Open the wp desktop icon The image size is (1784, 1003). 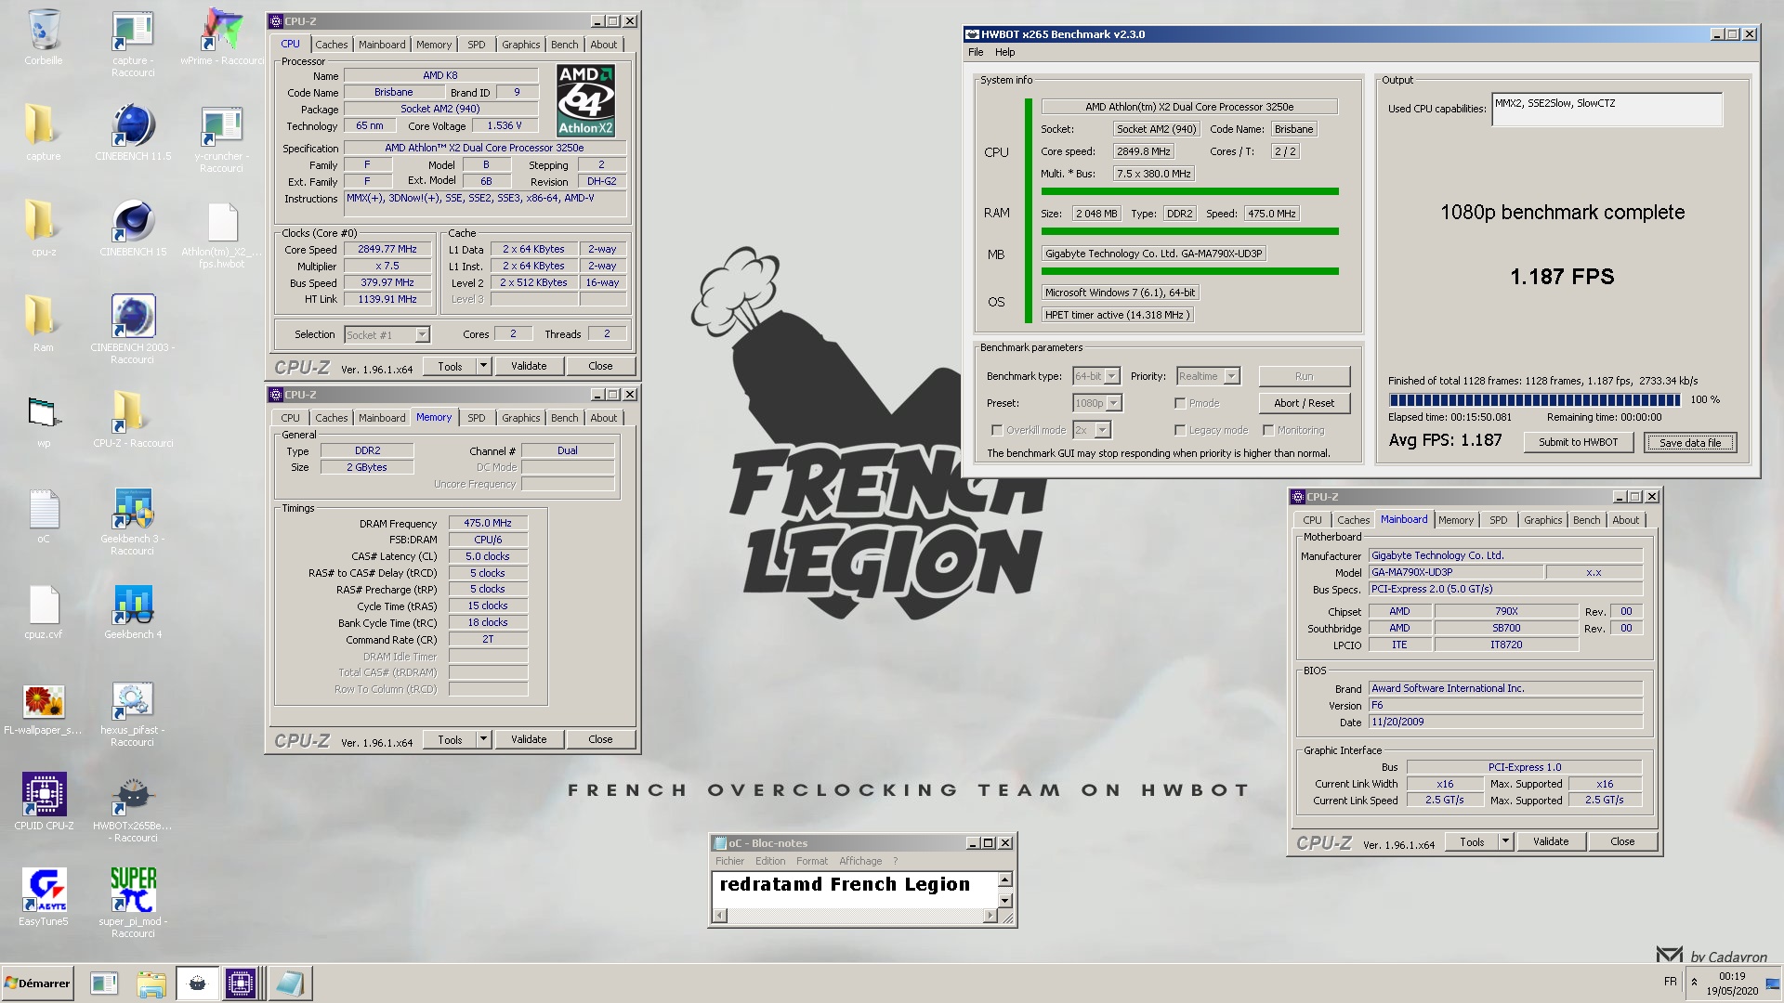pos(43,414)
